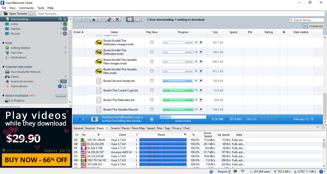Click the rating stars on StarWars torrent
This screenshot has width=327, height=174.
(269, 119)
